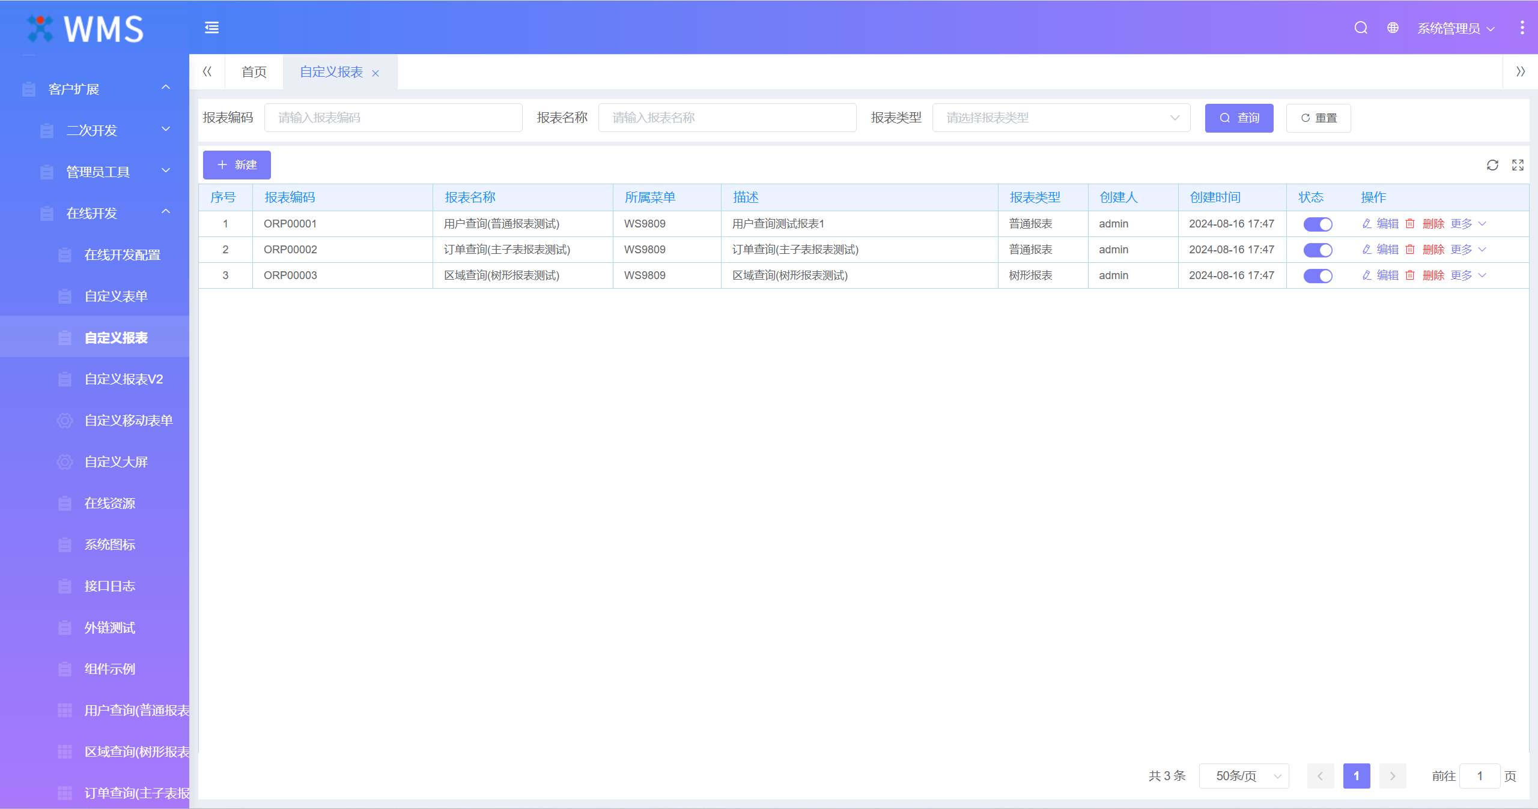Image resolution: width=1538 pixels, height=809 pixels.
Task: Click the 编辑 pencil icon for ORP00002
Action: [1367, 250]
